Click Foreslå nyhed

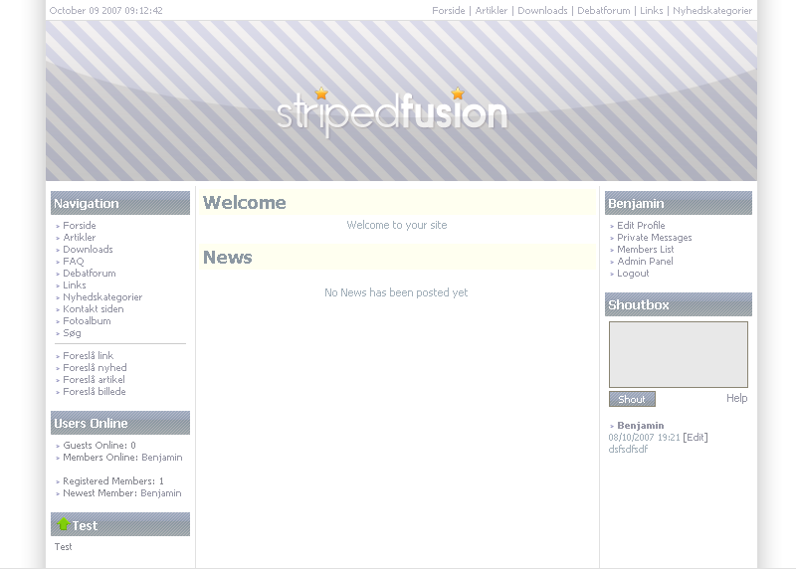pyautogui.click(x=95, y=368)
